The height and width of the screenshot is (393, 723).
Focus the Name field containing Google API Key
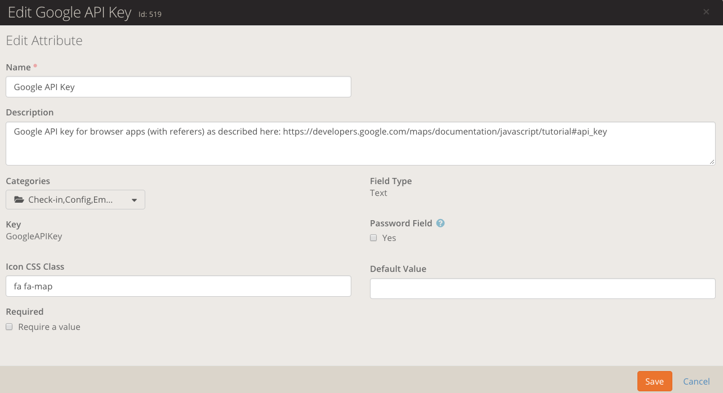pos(178,87)
